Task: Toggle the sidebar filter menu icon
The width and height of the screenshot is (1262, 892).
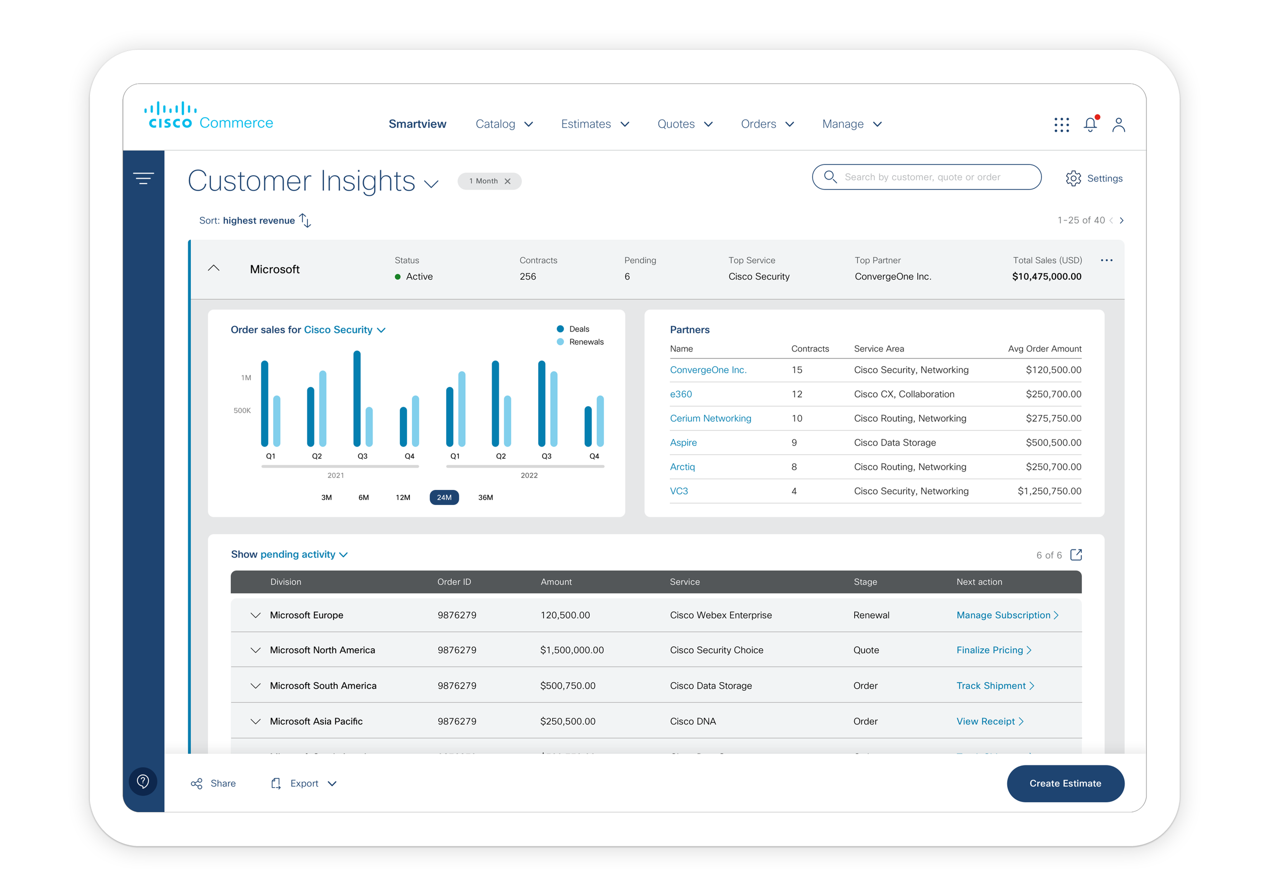Action: tap(143, 179)
